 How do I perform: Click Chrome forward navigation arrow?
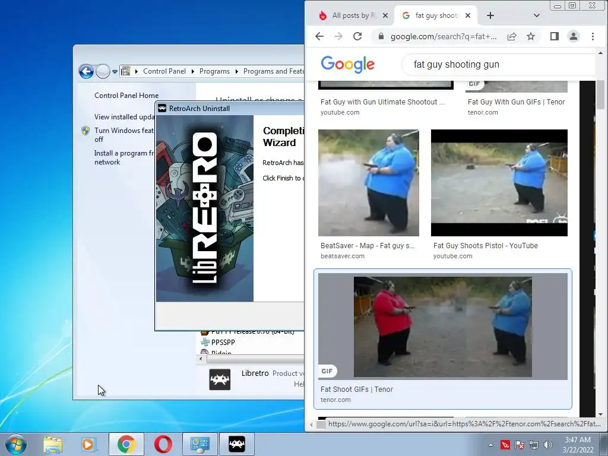pos(338,36)
